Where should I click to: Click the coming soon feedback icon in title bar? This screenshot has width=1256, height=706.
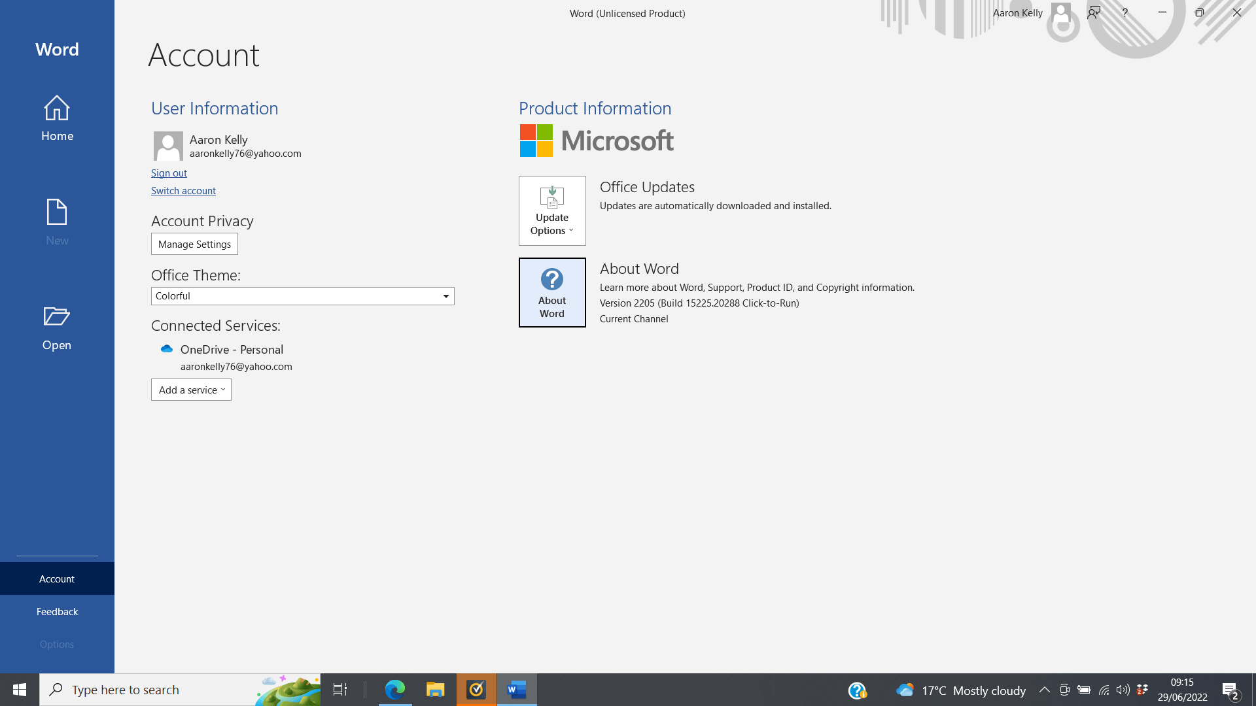tap(1094, 12)
